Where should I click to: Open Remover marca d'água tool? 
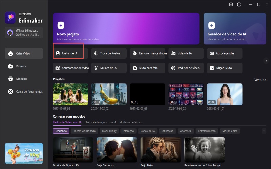[148, 53]
